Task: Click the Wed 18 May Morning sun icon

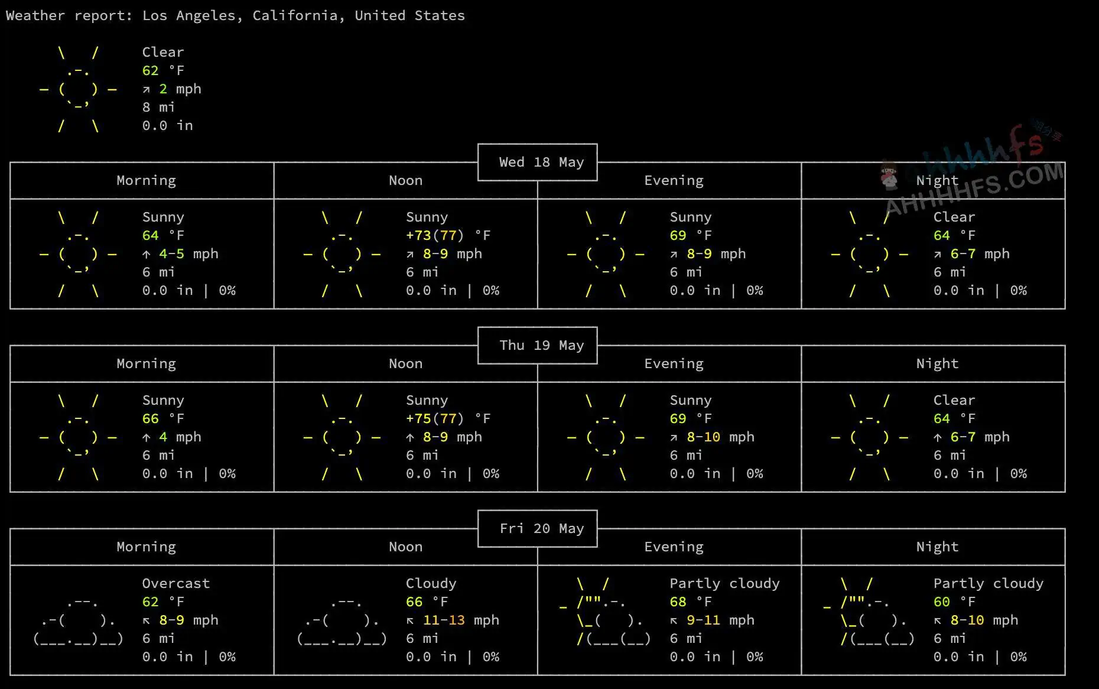Action: 78,254
